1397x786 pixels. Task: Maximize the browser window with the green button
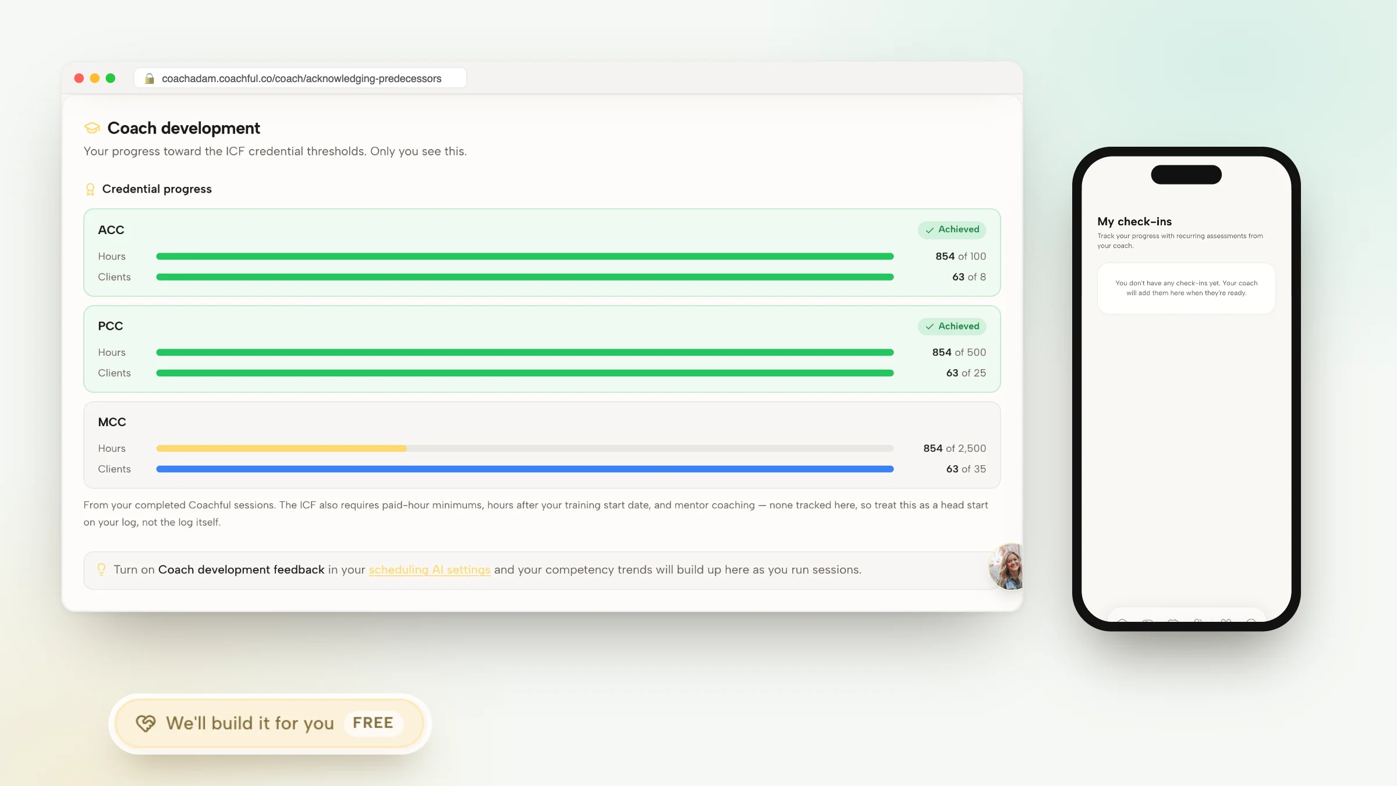111,78
